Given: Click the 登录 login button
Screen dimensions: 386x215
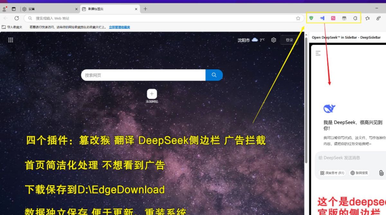Looking at the screenshot, I should 289,40.
